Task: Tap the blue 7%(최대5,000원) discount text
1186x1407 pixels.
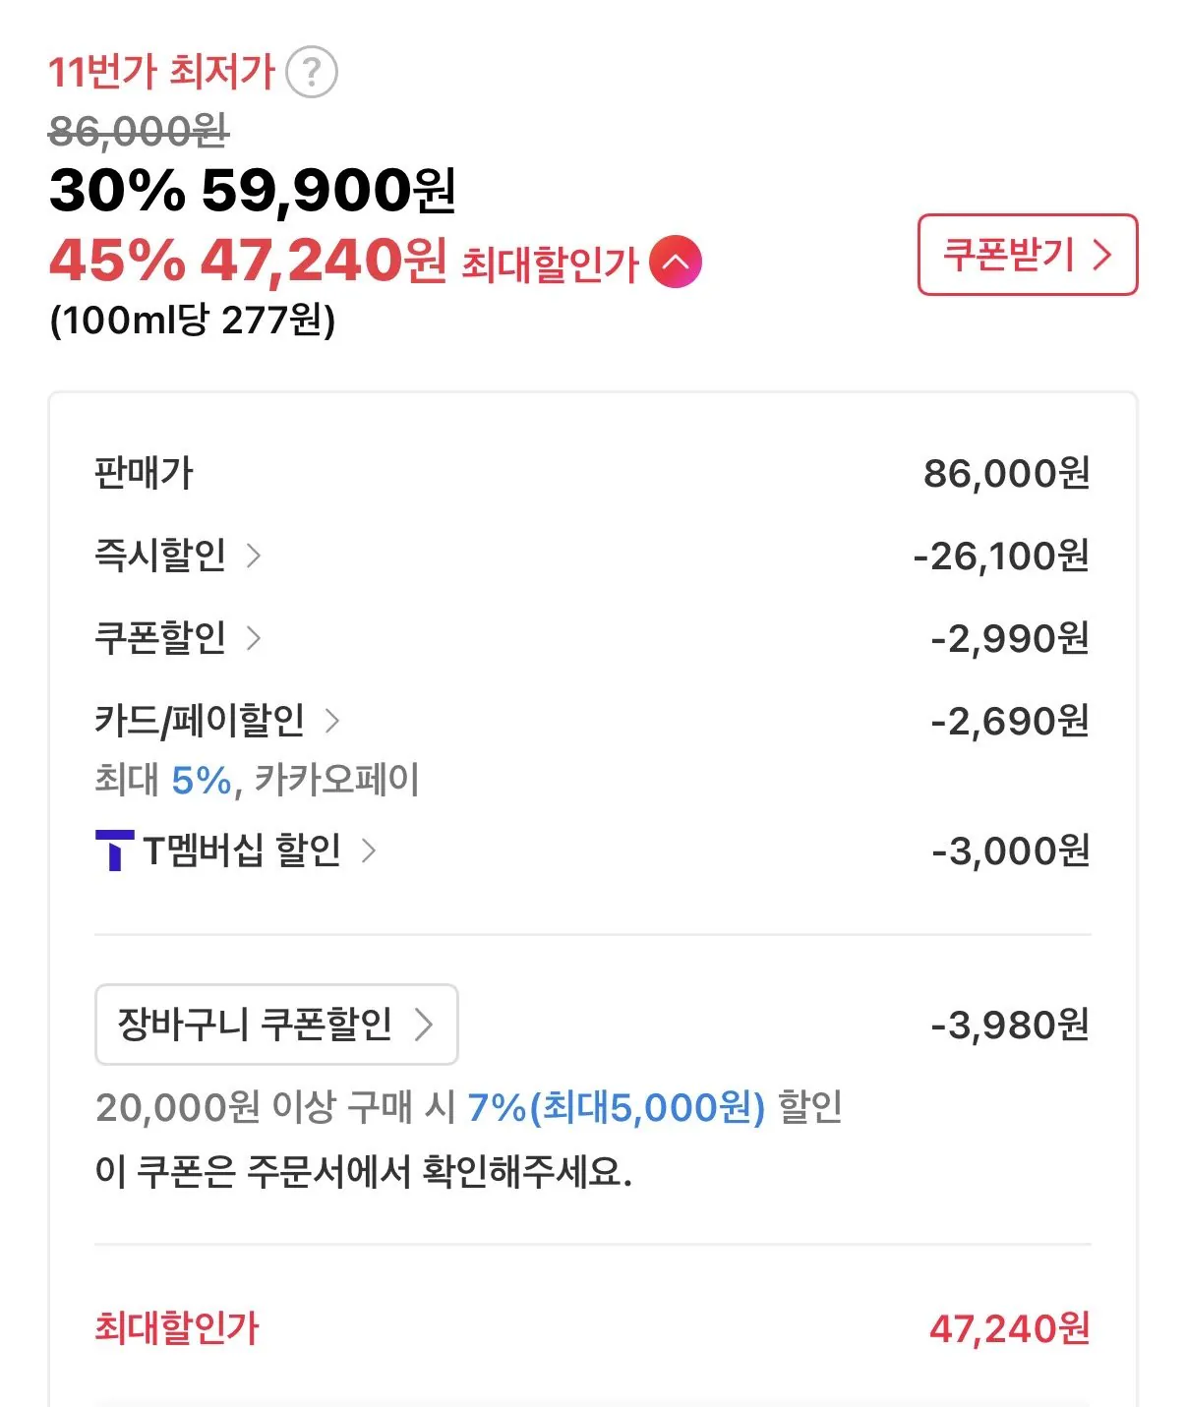Action: tap(616, 1108)
